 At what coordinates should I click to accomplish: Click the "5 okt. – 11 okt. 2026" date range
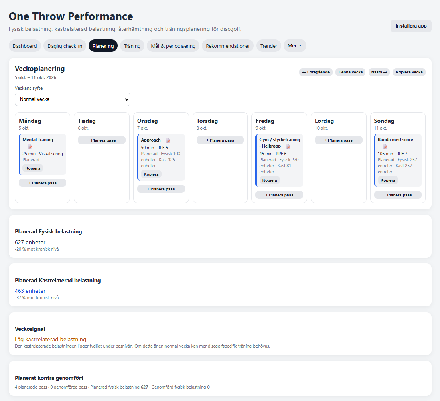(x=36, y=77)
